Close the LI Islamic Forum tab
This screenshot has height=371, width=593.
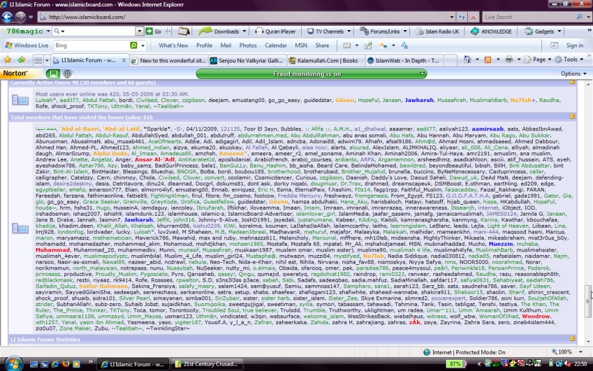[124, 60]
